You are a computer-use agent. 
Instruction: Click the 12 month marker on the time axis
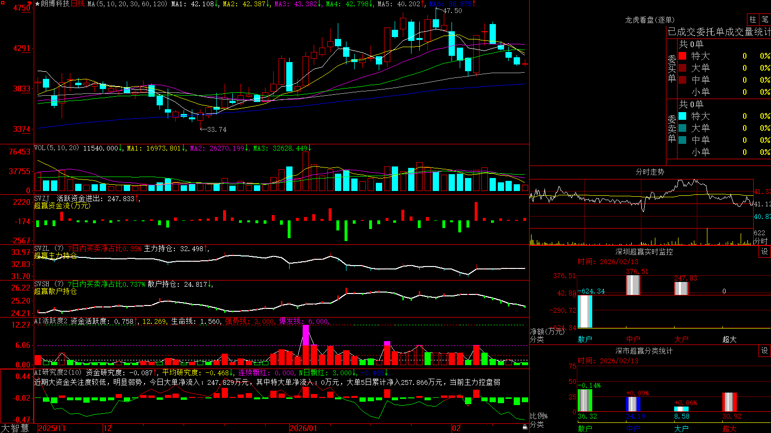point(108,428)
